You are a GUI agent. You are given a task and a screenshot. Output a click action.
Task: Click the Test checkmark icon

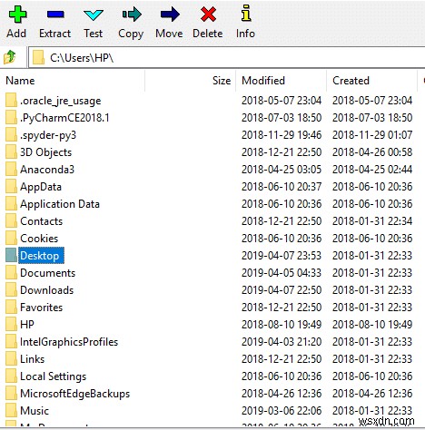coord(94,15)
